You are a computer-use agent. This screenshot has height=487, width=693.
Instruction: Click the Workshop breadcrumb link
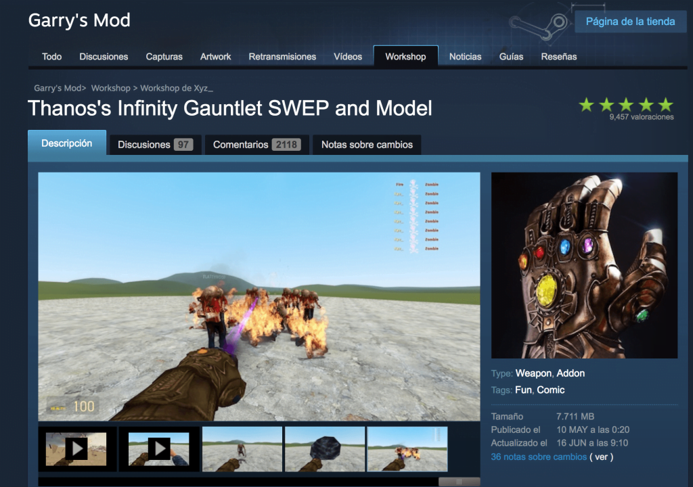110,88
